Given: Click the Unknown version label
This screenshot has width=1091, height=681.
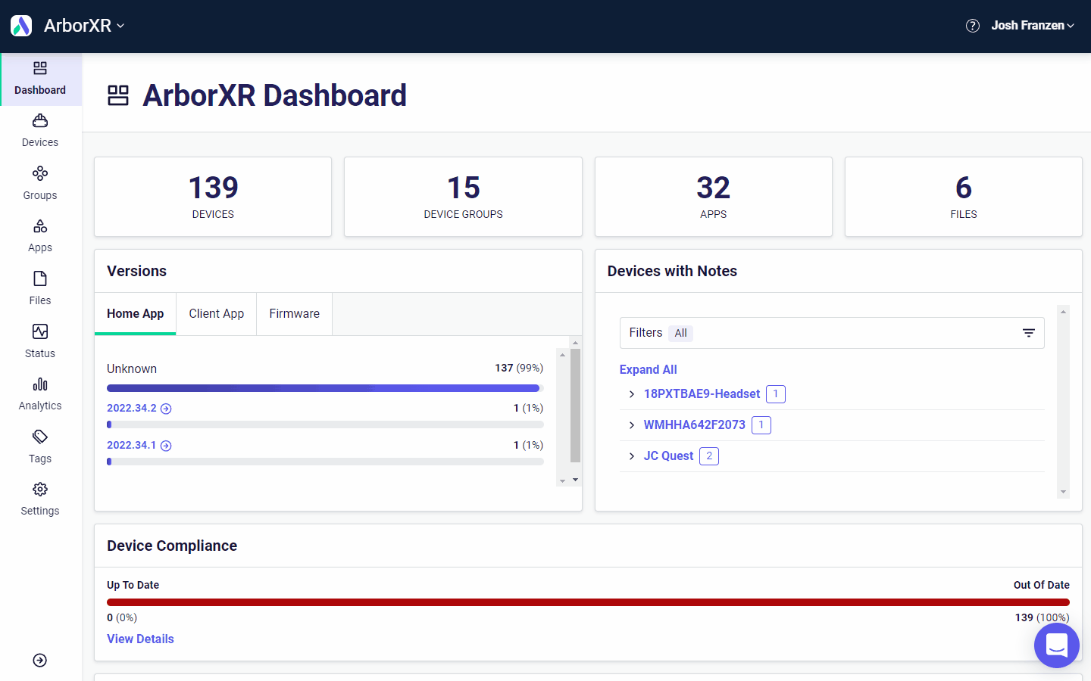Looking at the screenshot, I should 132,369.
